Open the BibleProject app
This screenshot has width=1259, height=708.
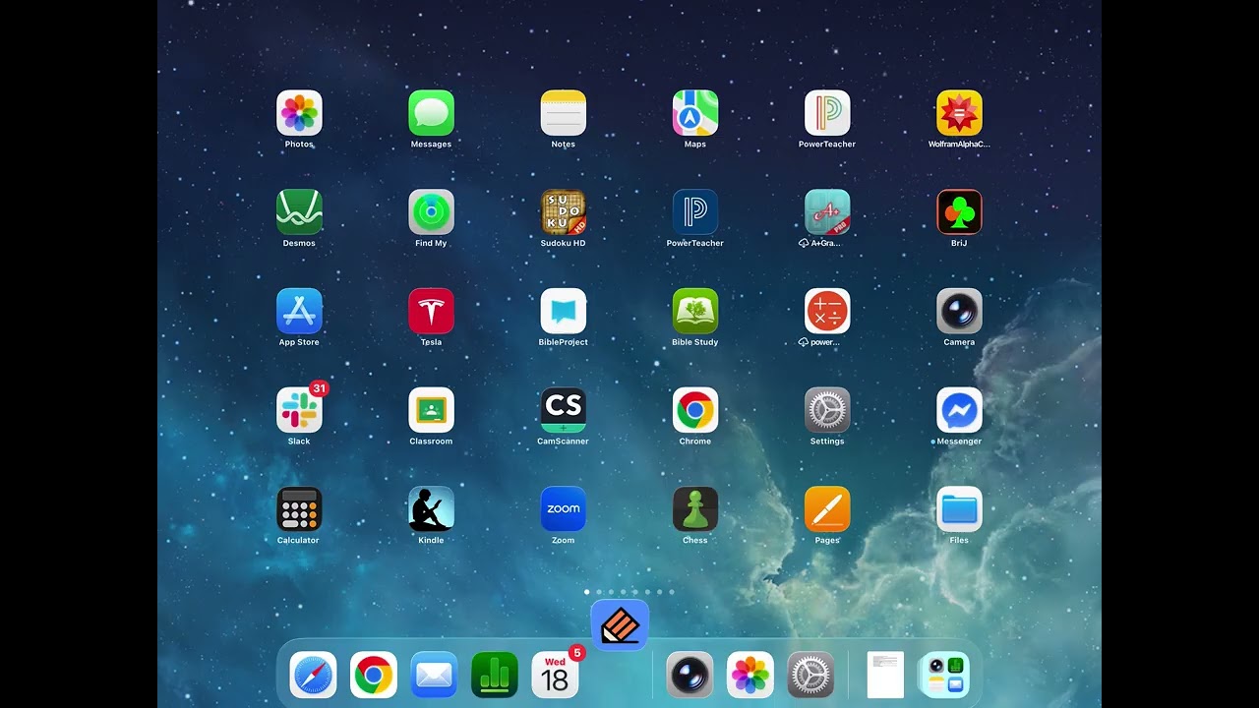(564, 312)
